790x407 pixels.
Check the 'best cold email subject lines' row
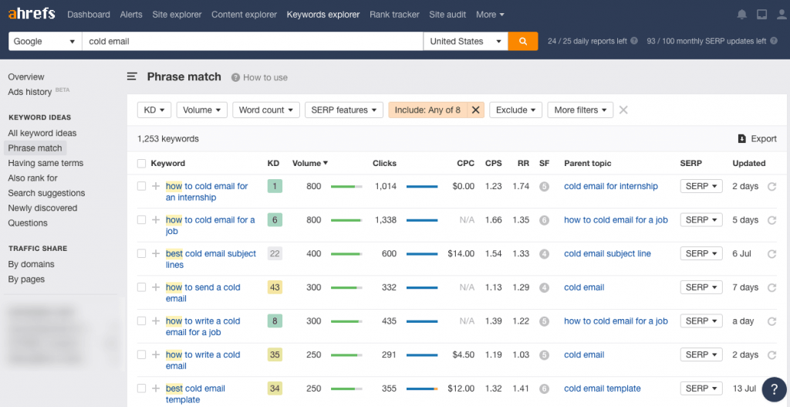[x=141, y=253]
